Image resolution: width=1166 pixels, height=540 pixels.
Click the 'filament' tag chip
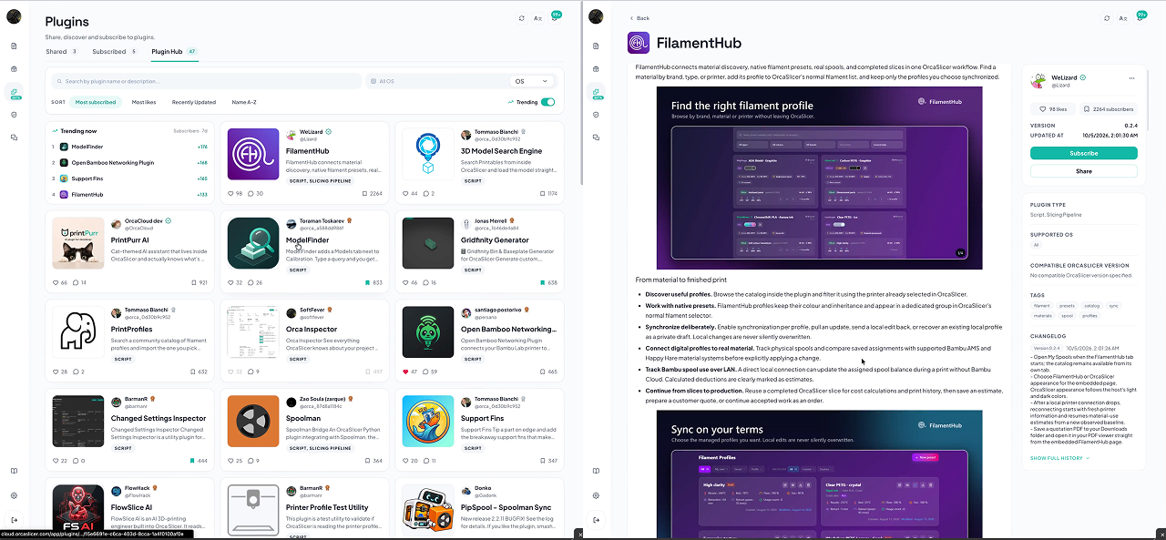[1041, 306]
